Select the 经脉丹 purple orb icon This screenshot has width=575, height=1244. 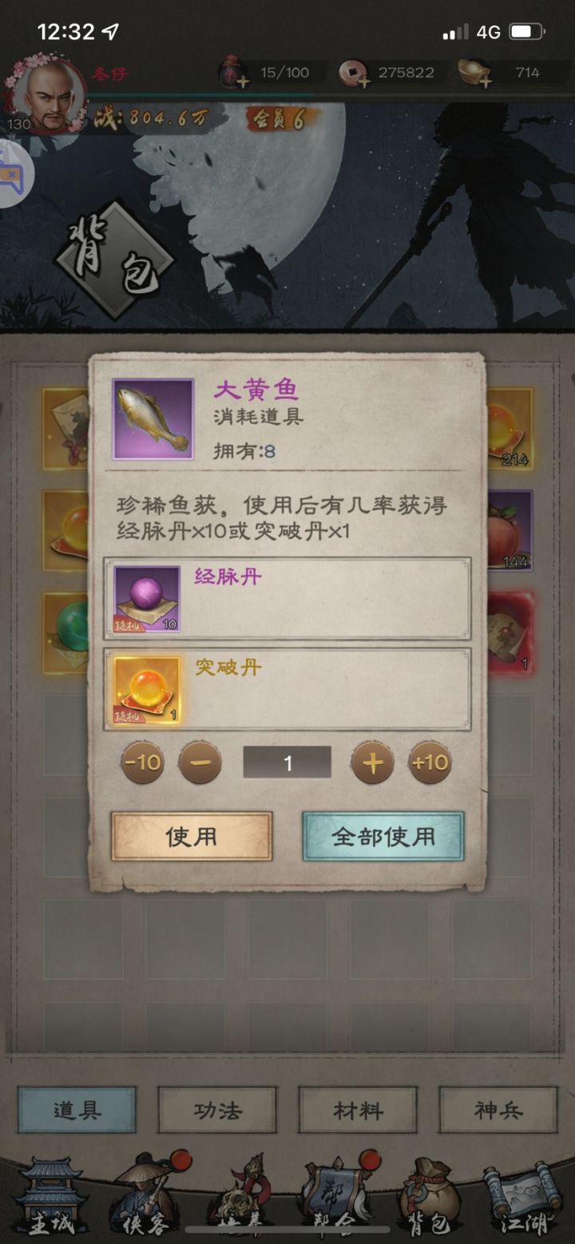tap(147, 600)
